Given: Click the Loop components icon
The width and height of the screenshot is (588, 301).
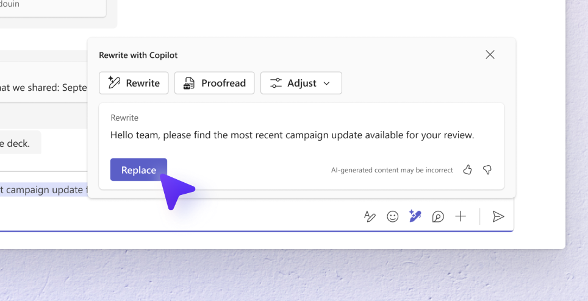Looking at the screenshot, I should [438, 216].
